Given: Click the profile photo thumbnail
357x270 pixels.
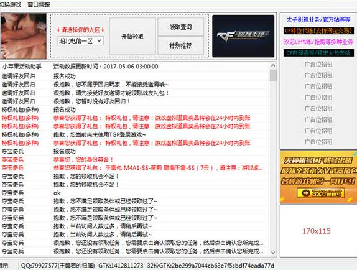Looking at the screenshot, I should pyautogui.click(x=23, y=36).
